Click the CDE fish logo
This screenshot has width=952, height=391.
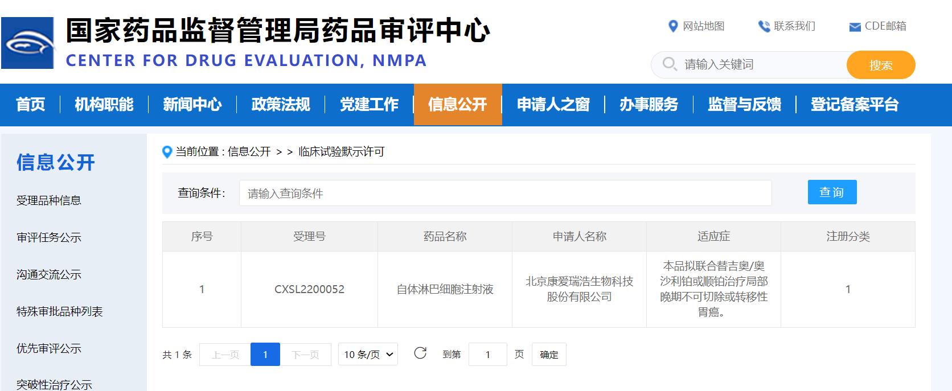27,43
